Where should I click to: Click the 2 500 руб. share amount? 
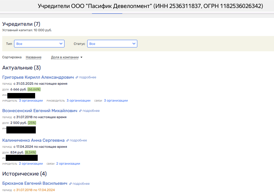coord(19,123)
